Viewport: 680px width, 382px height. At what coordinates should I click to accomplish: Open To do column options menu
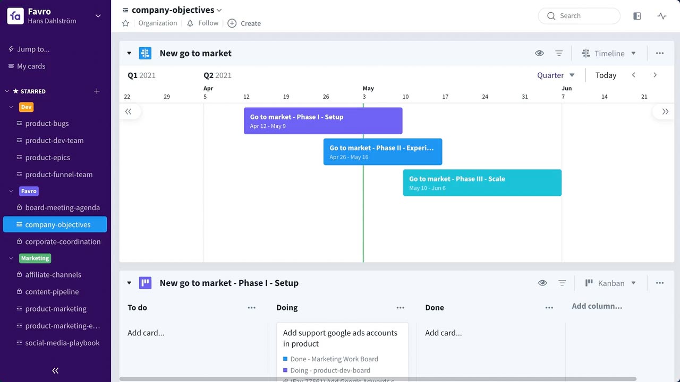(x=251, y=308)
